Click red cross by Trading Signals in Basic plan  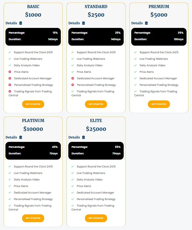click(x=10, y=91)
